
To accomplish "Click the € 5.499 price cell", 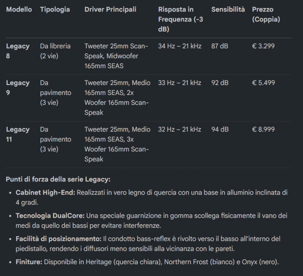I will click(264, 83).
